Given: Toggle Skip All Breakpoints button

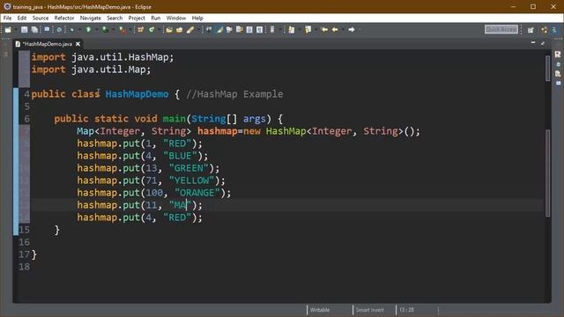Looking at the screenshot, I should coord(59,30).
